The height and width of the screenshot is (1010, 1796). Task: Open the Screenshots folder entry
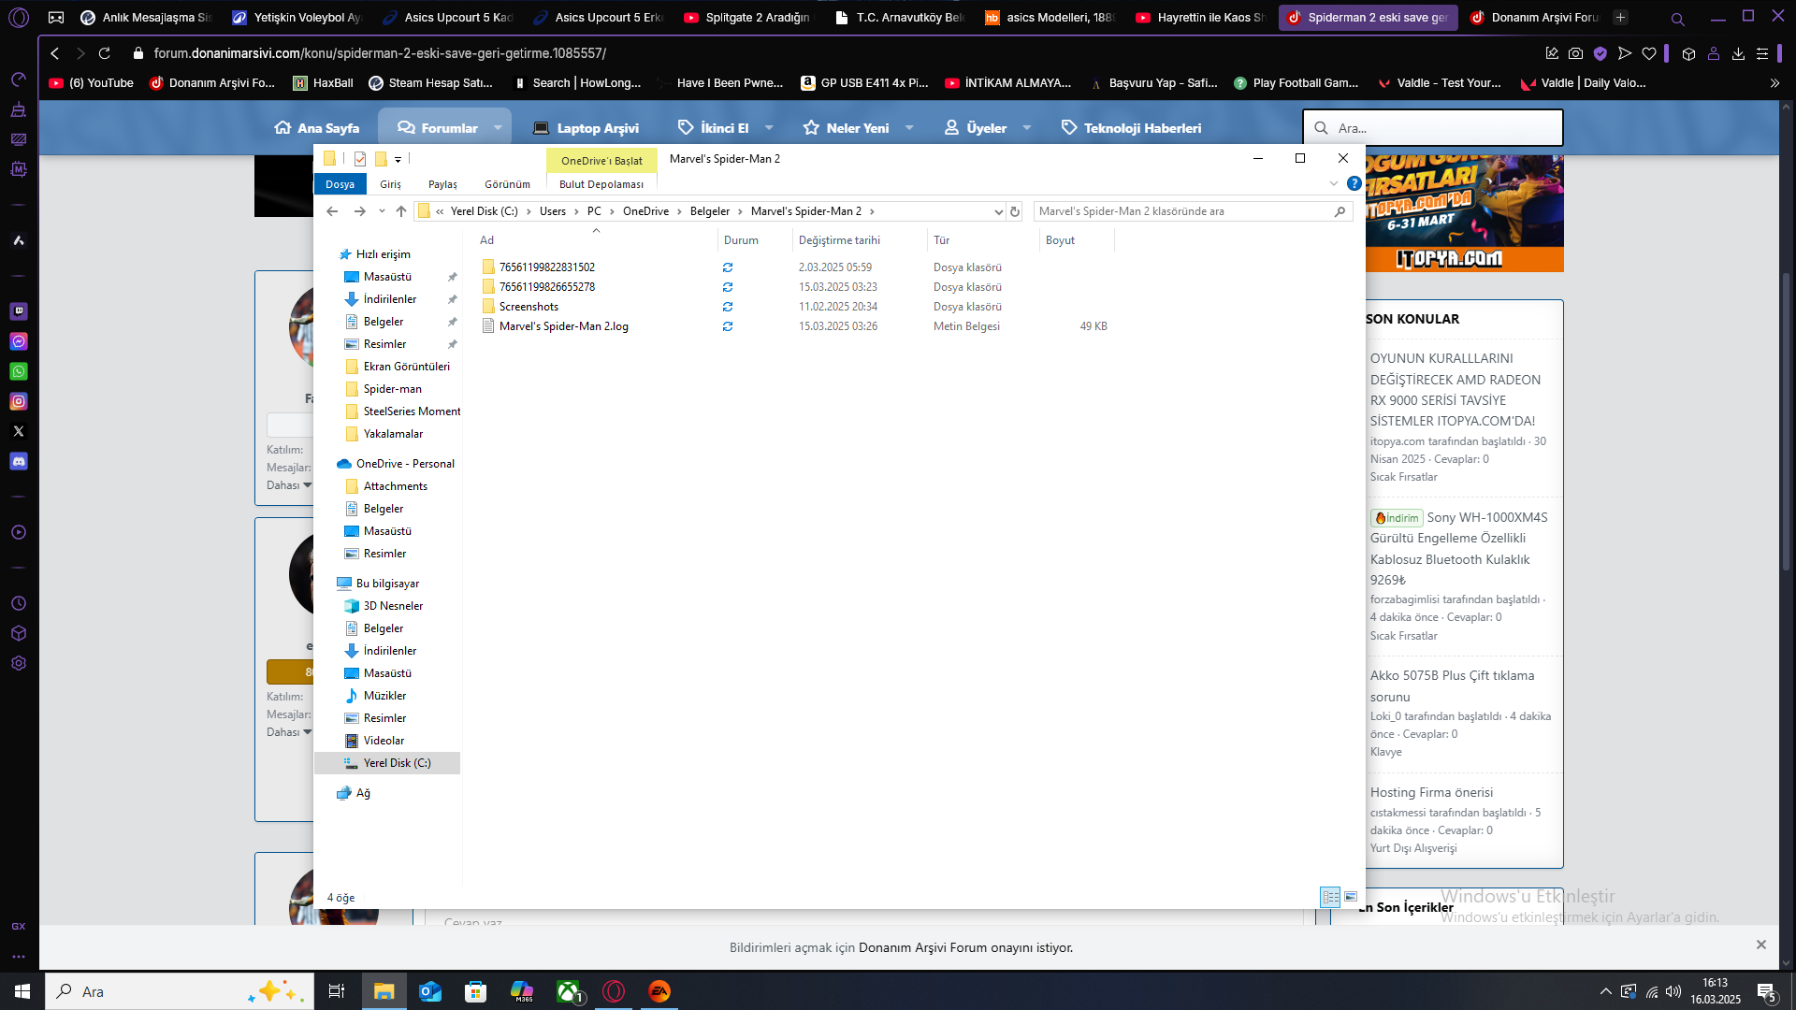(x=529, y=307)
